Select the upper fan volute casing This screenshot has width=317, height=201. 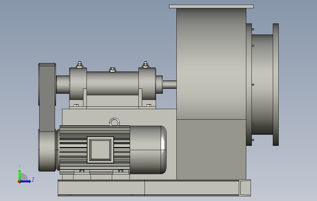point(211,64)
